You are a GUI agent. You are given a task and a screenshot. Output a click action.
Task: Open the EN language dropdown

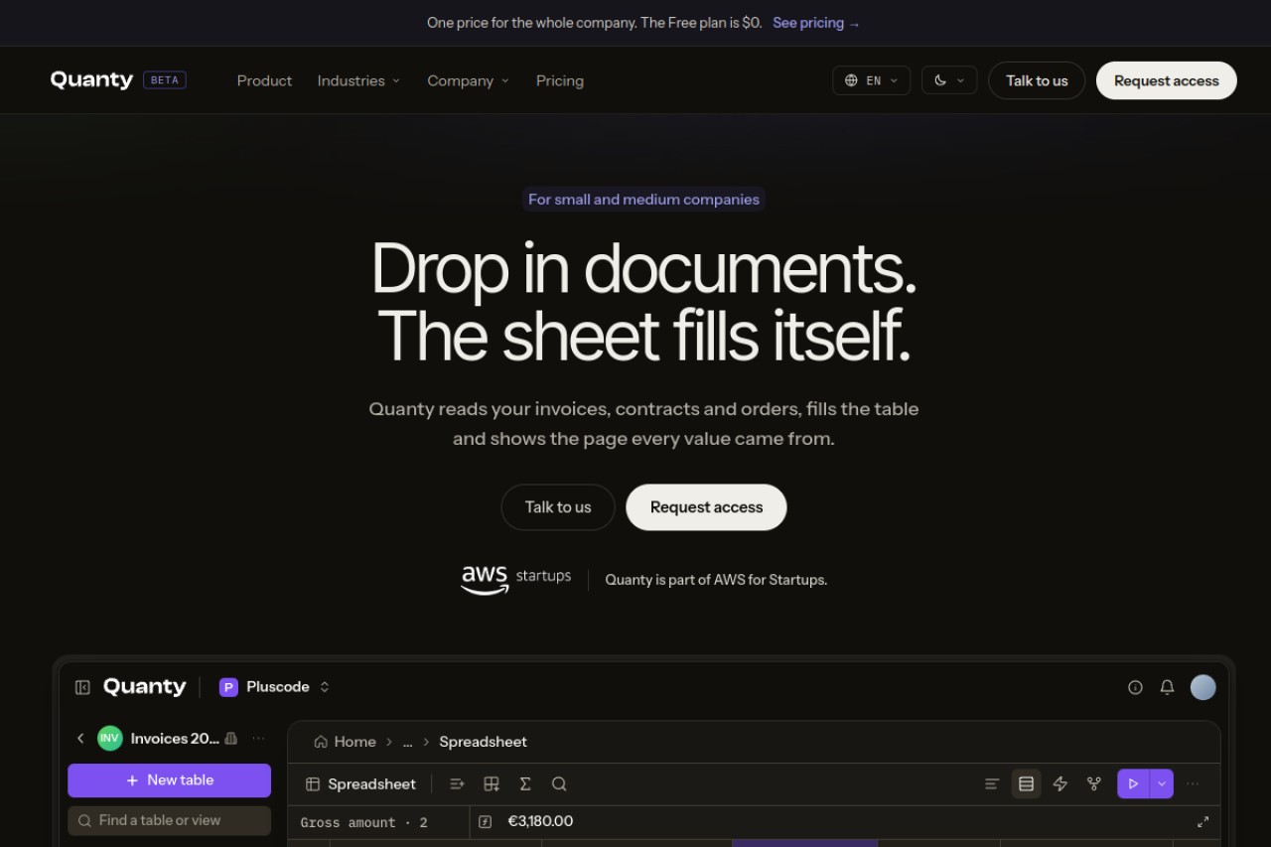(x=871, y=80)
